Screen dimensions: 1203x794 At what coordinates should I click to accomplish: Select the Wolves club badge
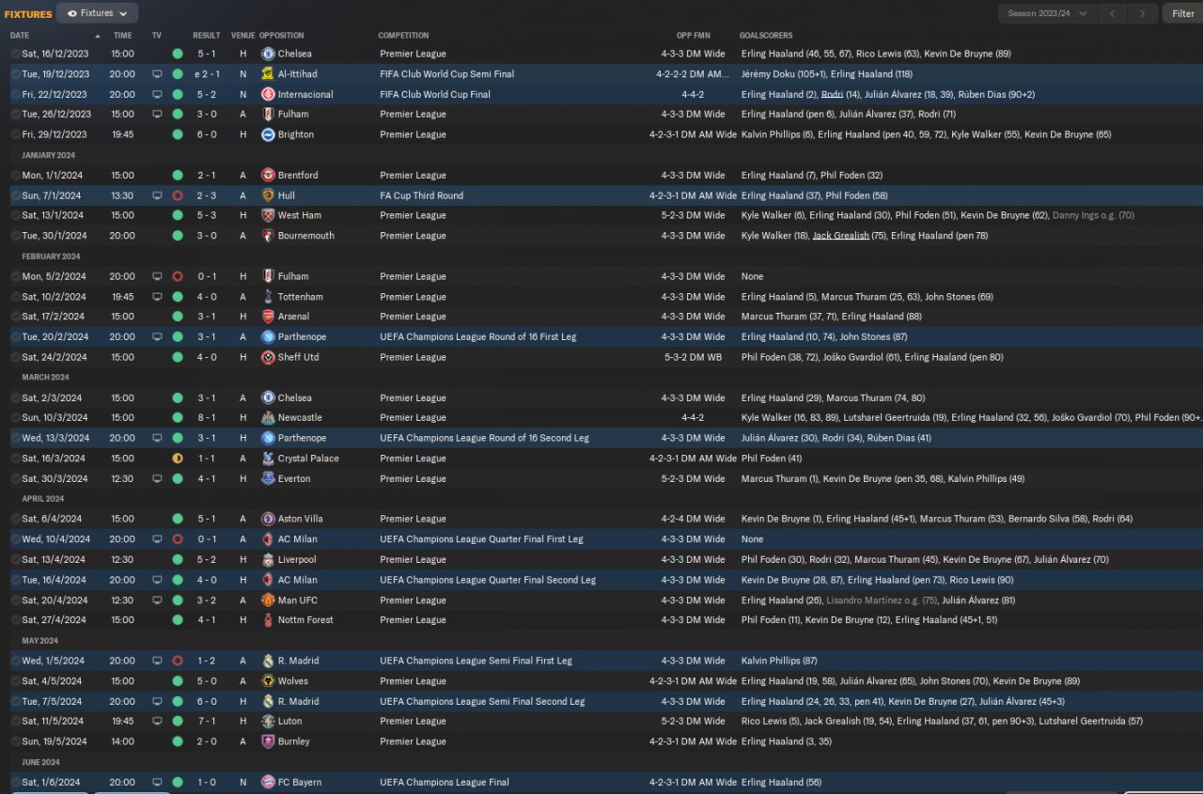[x=268, y=681]
